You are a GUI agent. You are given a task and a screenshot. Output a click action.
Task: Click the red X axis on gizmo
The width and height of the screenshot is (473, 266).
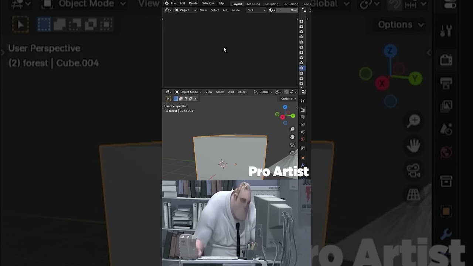pos(282,117)
